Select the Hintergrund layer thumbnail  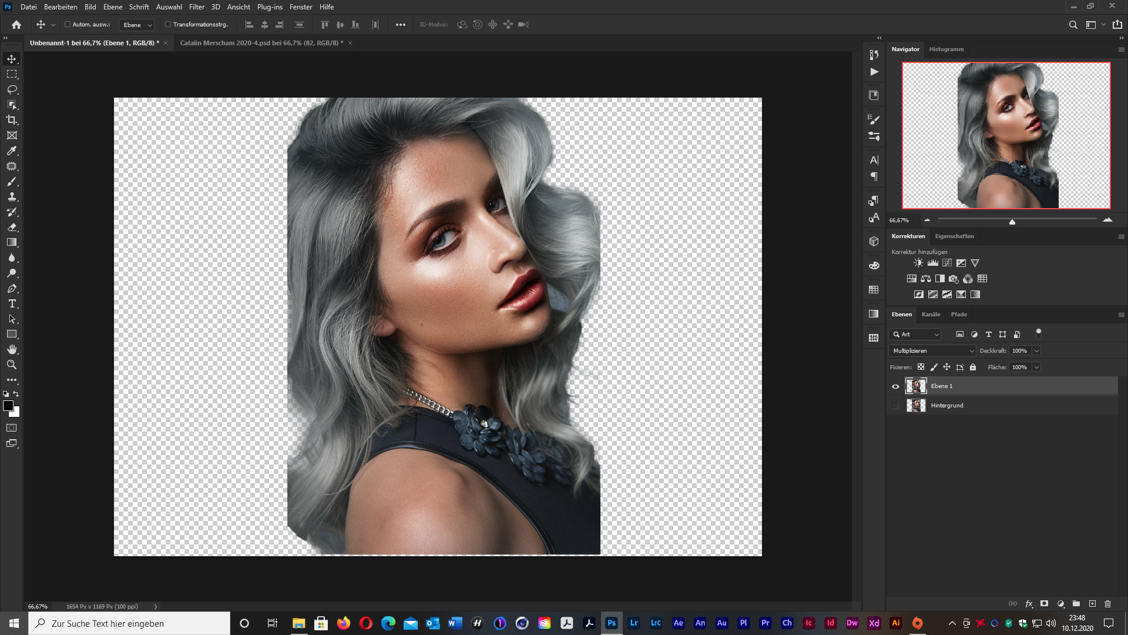915,406
